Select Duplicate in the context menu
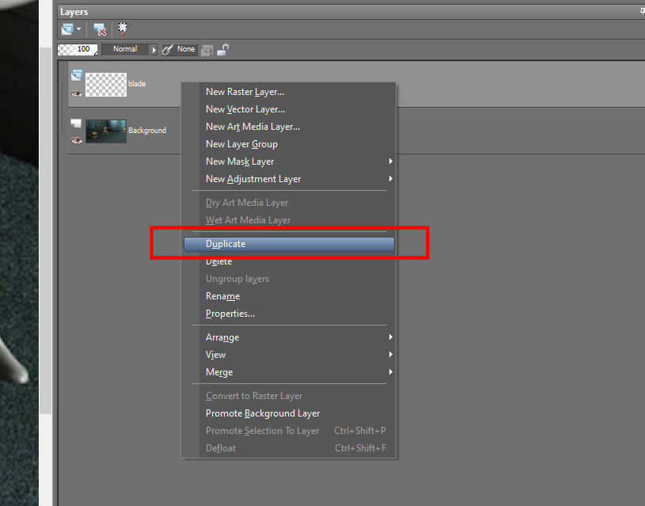The height and width of the screenshot is (506, 645). click(x=289, y=244)
